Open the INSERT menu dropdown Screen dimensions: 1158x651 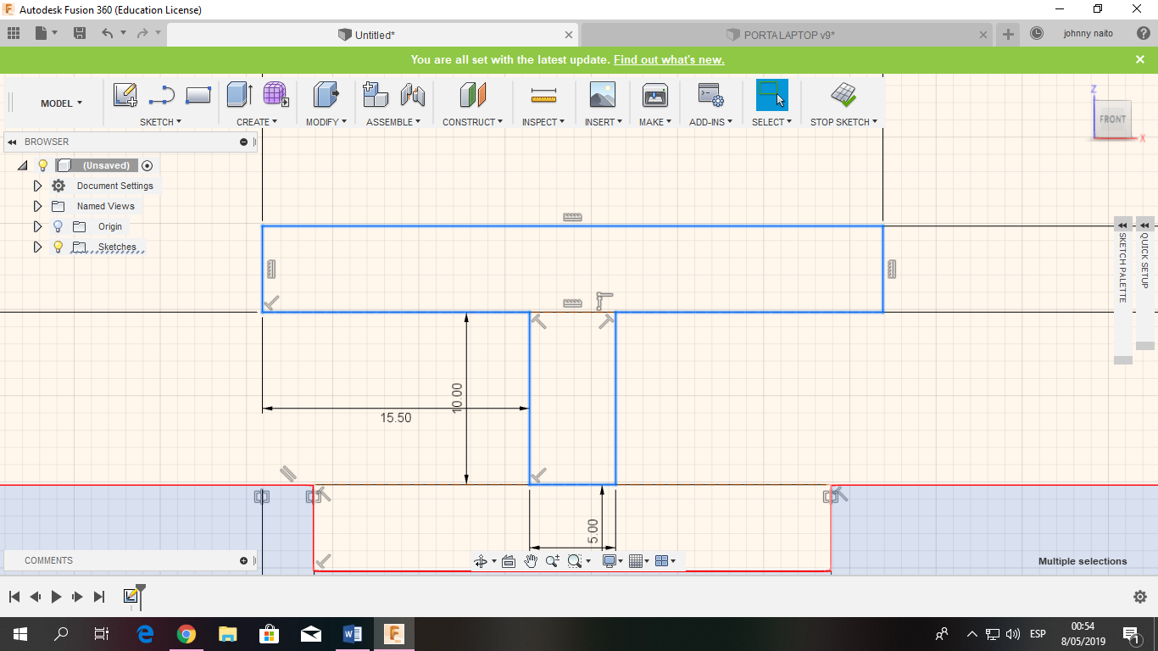(x=604, y=122)
